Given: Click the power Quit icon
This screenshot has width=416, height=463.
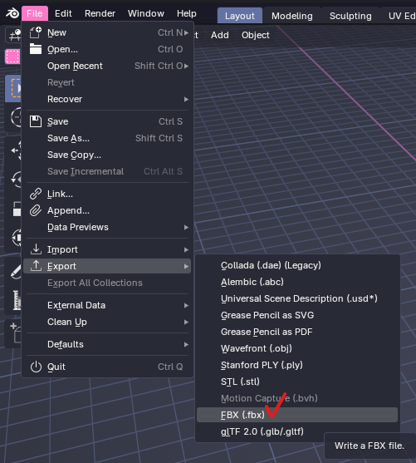Looking at the screenshot, I should point(36,367).
